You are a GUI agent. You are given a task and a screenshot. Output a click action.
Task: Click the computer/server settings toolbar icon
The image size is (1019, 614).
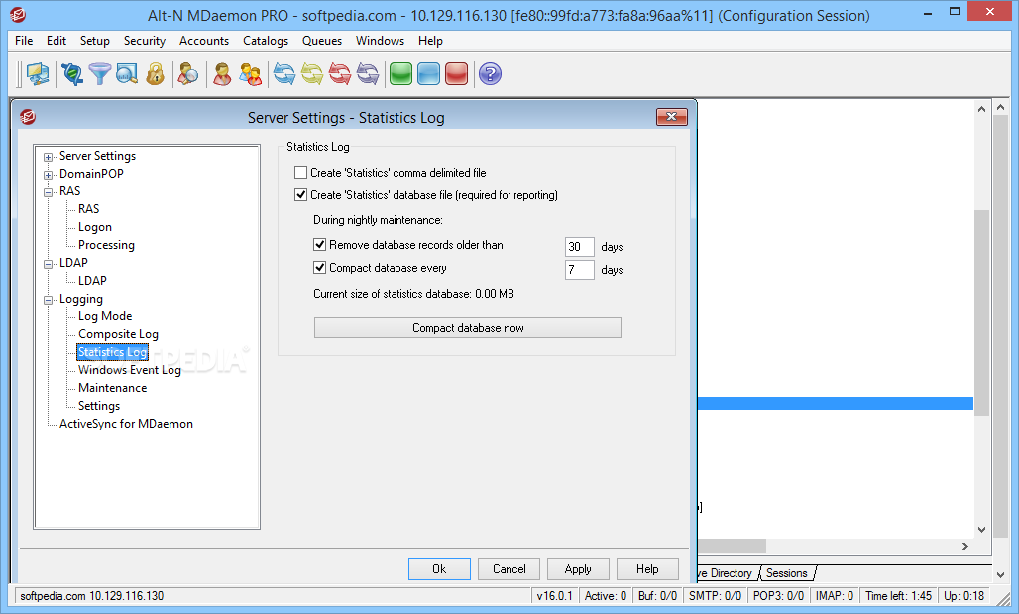(x=38, y=74)
